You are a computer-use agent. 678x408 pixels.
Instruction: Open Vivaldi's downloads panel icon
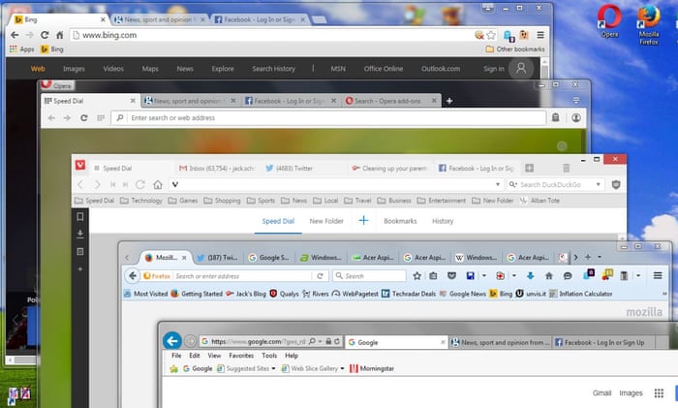pyautogui.click(x=80, y=234)
